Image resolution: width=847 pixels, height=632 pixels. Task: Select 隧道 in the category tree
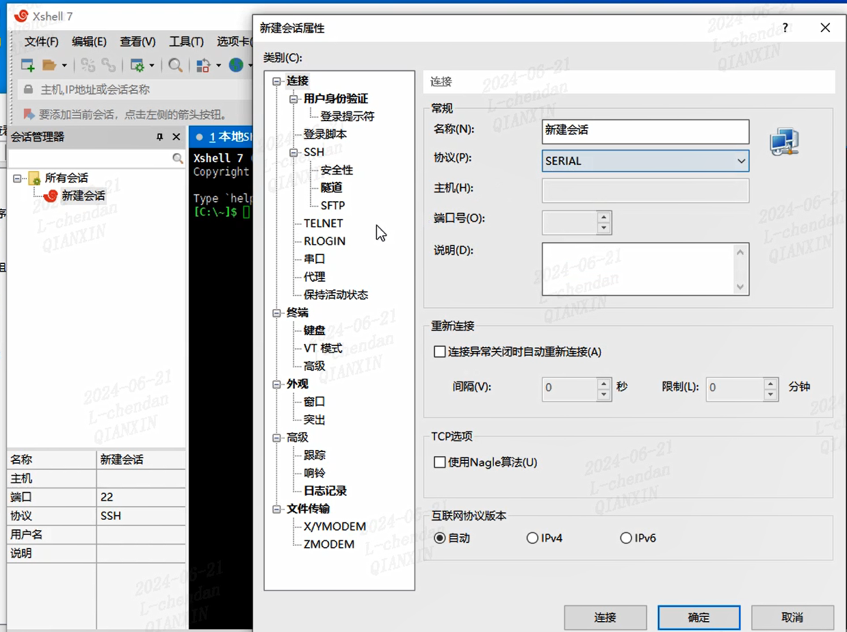tap(331, 188)
